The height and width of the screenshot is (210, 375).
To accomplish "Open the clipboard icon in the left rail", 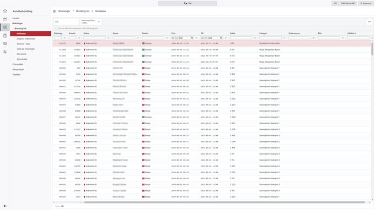I will [5, 36].
